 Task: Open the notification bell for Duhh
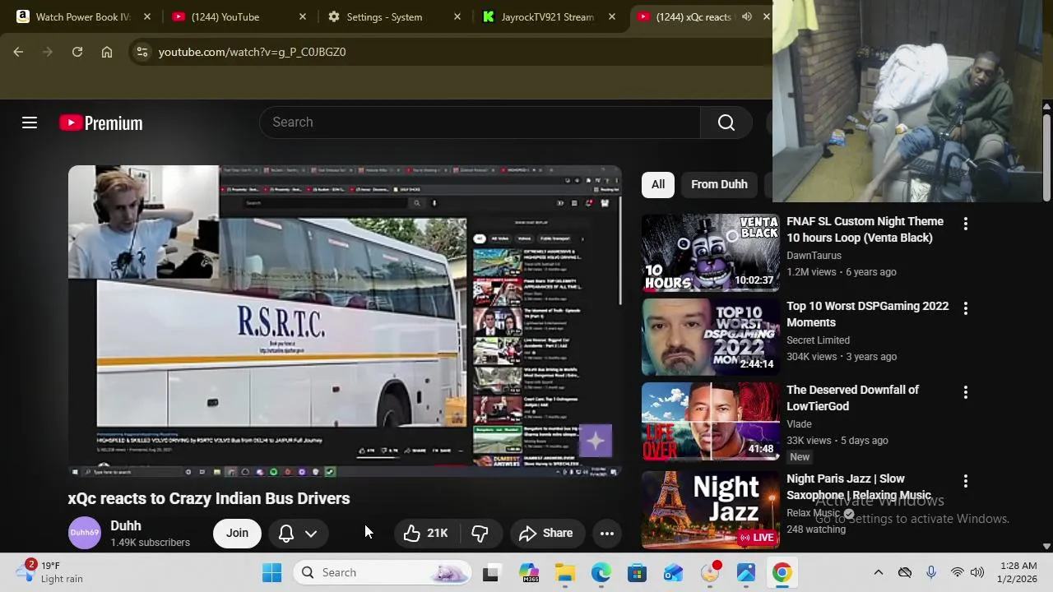coord(286,533)
